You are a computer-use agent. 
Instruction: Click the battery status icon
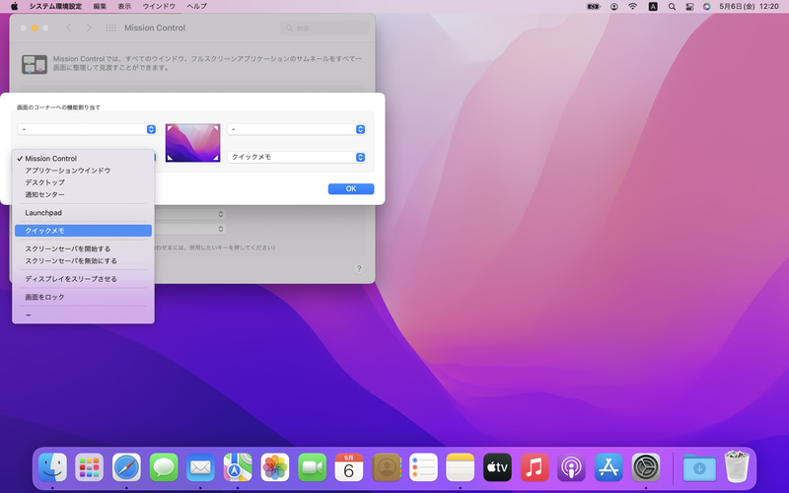tap(594, 7)
